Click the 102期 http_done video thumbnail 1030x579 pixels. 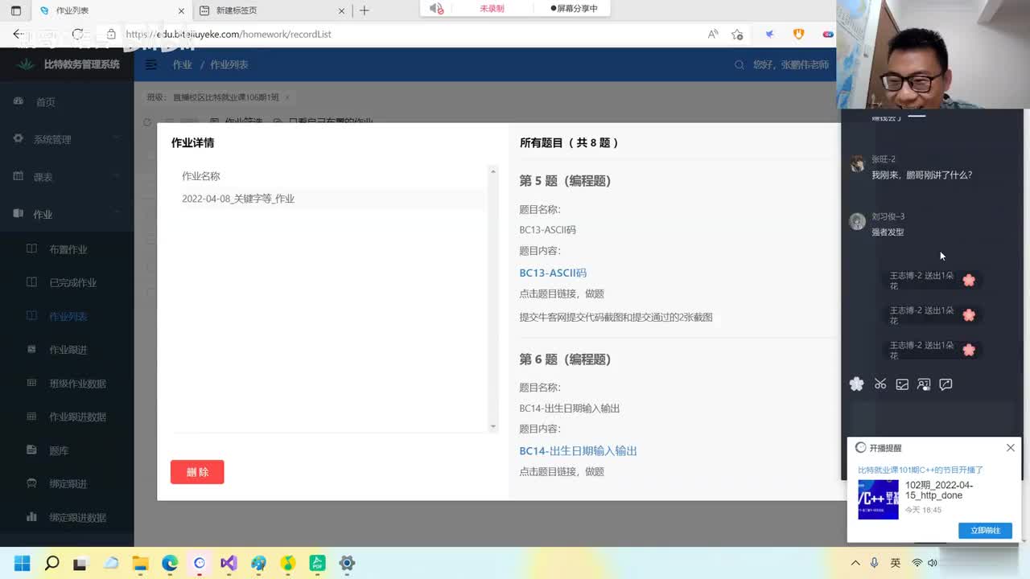pos(878,499)
